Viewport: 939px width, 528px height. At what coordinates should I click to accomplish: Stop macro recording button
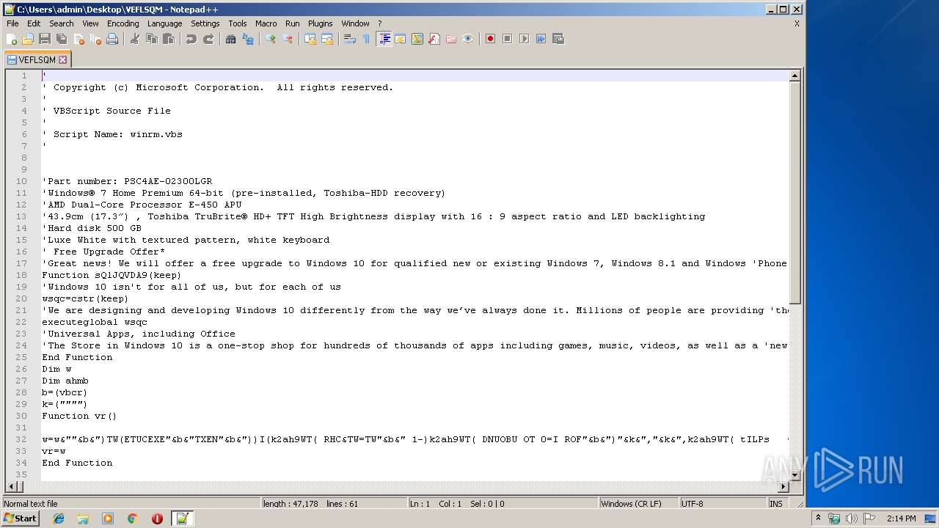coord(508,39)
